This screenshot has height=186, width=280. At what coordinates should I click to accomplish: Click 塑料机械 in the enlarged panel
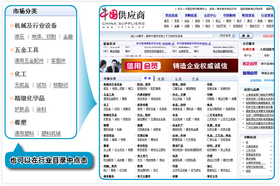51,134
